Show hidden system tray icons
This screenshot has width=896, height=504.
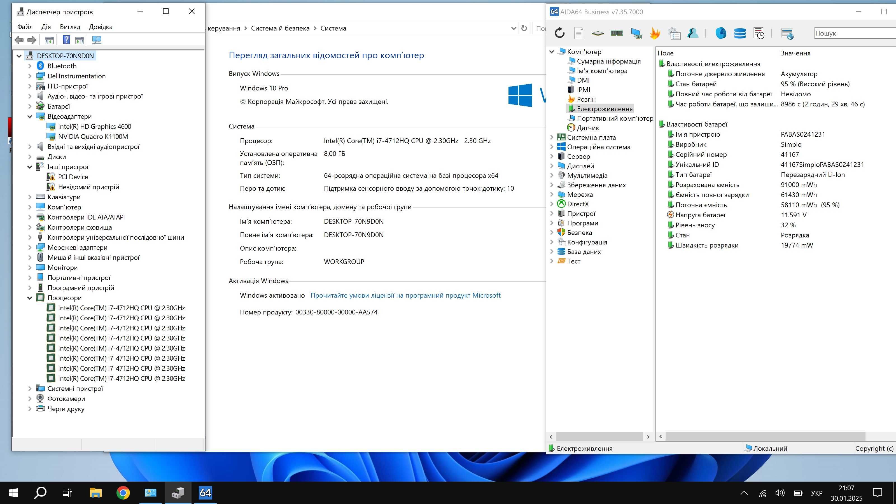coord(744,493)
